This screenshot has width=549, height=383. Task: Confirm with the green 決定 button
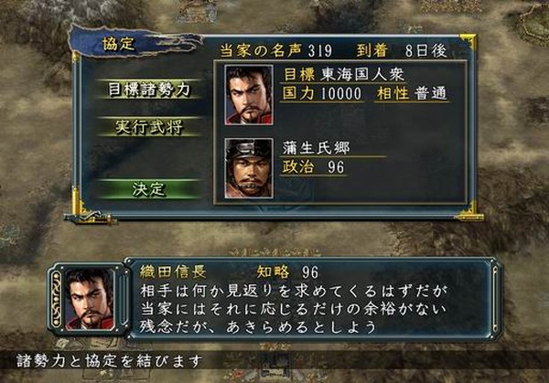[x=148, y=189]
